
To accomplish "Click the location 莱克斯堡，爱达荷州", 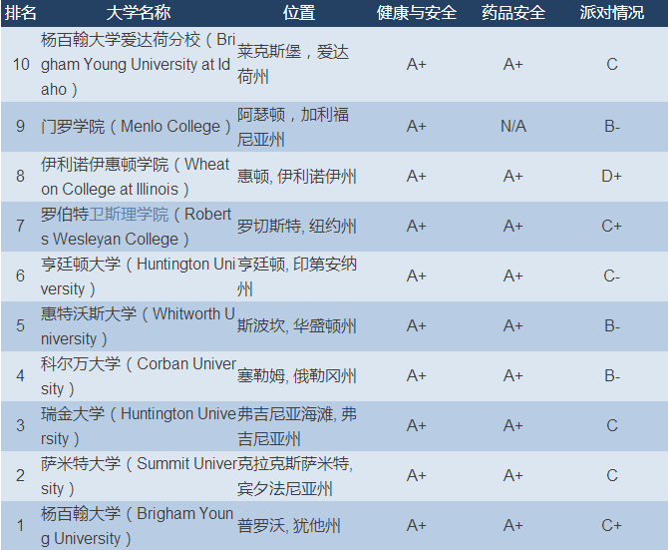I will point(293,64).
